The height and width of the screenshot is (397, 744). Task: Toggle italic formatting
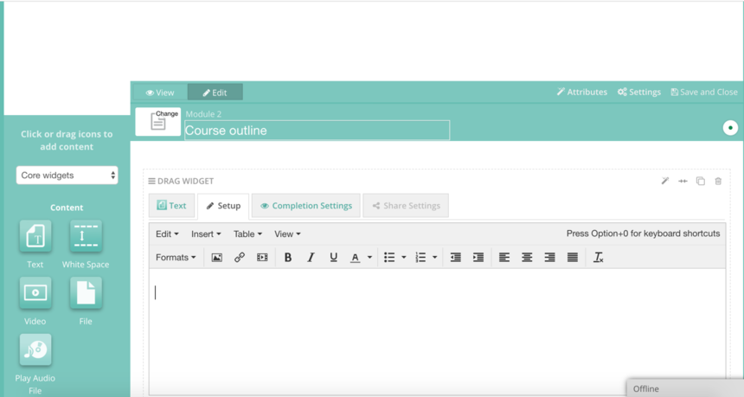[311, 258]
